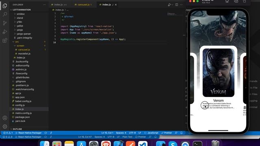Open babel.config.js in the Explorer
260x146 pixels.
[23, 101]
